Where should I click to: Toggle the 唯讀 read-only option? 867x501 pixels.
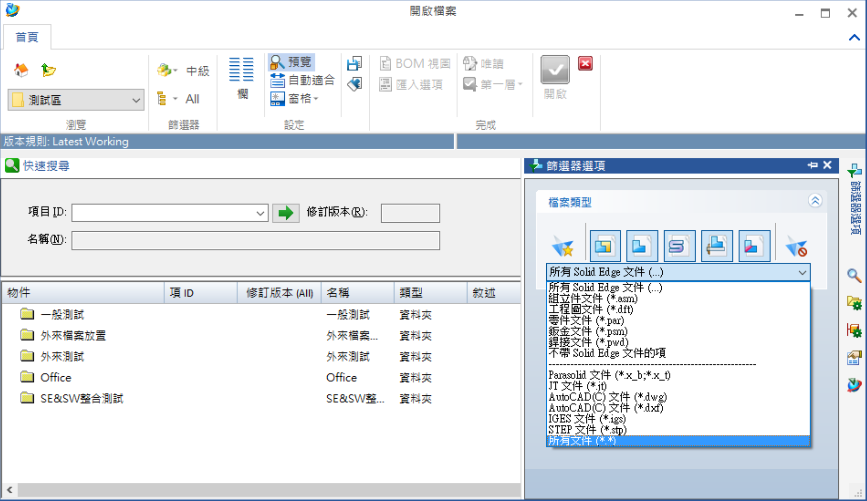coord(483,64)
